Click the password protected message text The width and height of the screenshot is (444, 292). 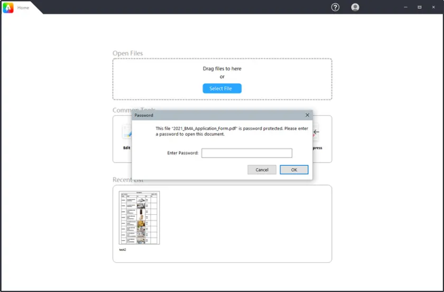point(232,131)
